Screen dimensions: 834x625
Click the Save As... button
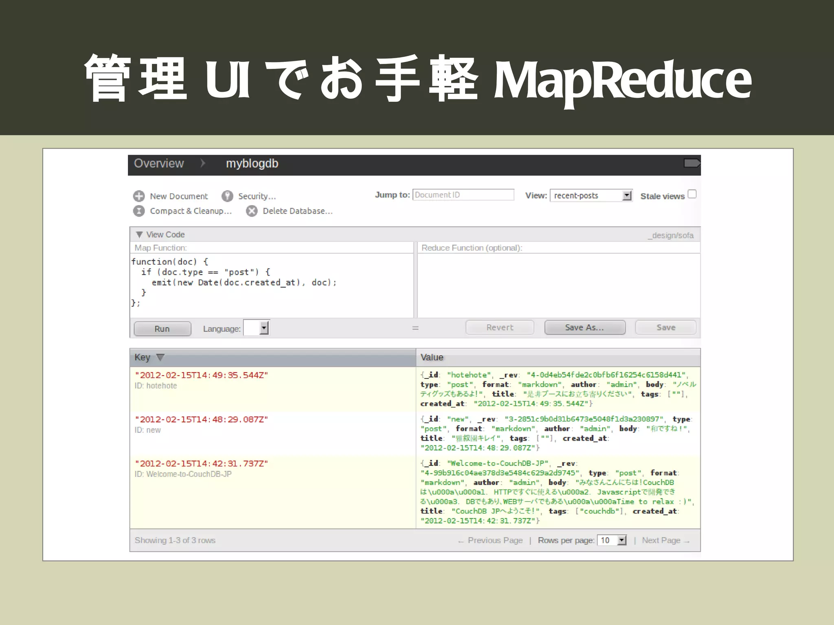pyautogui.click(x=584, y=328)
